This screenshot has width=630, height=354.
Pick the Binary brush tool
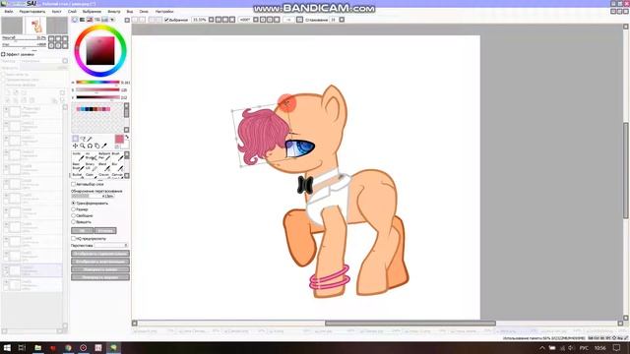coord(92,166)
